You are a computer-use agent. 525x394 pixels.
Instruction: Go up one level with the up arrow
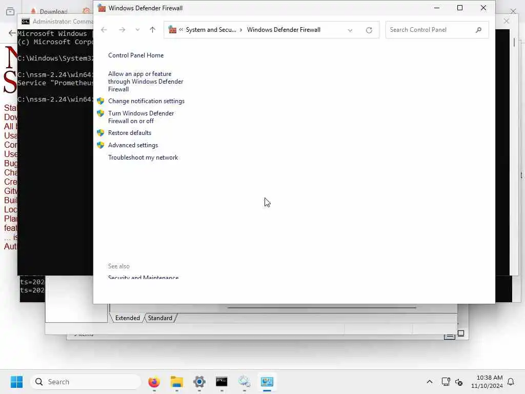[x=152, y=30]
